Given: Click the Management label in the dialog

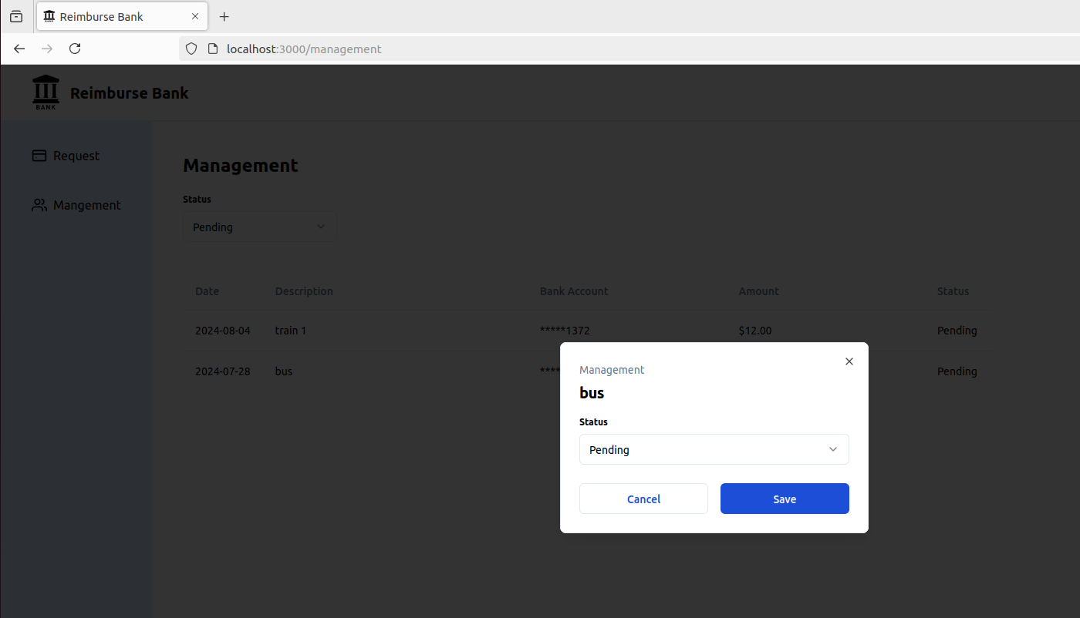Looking at the screenshot, I should pyautogui.click(x=612, y=370).
